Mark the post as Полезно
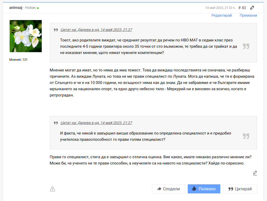Screen dimensions: 267x201 click(x=204, y=189)
